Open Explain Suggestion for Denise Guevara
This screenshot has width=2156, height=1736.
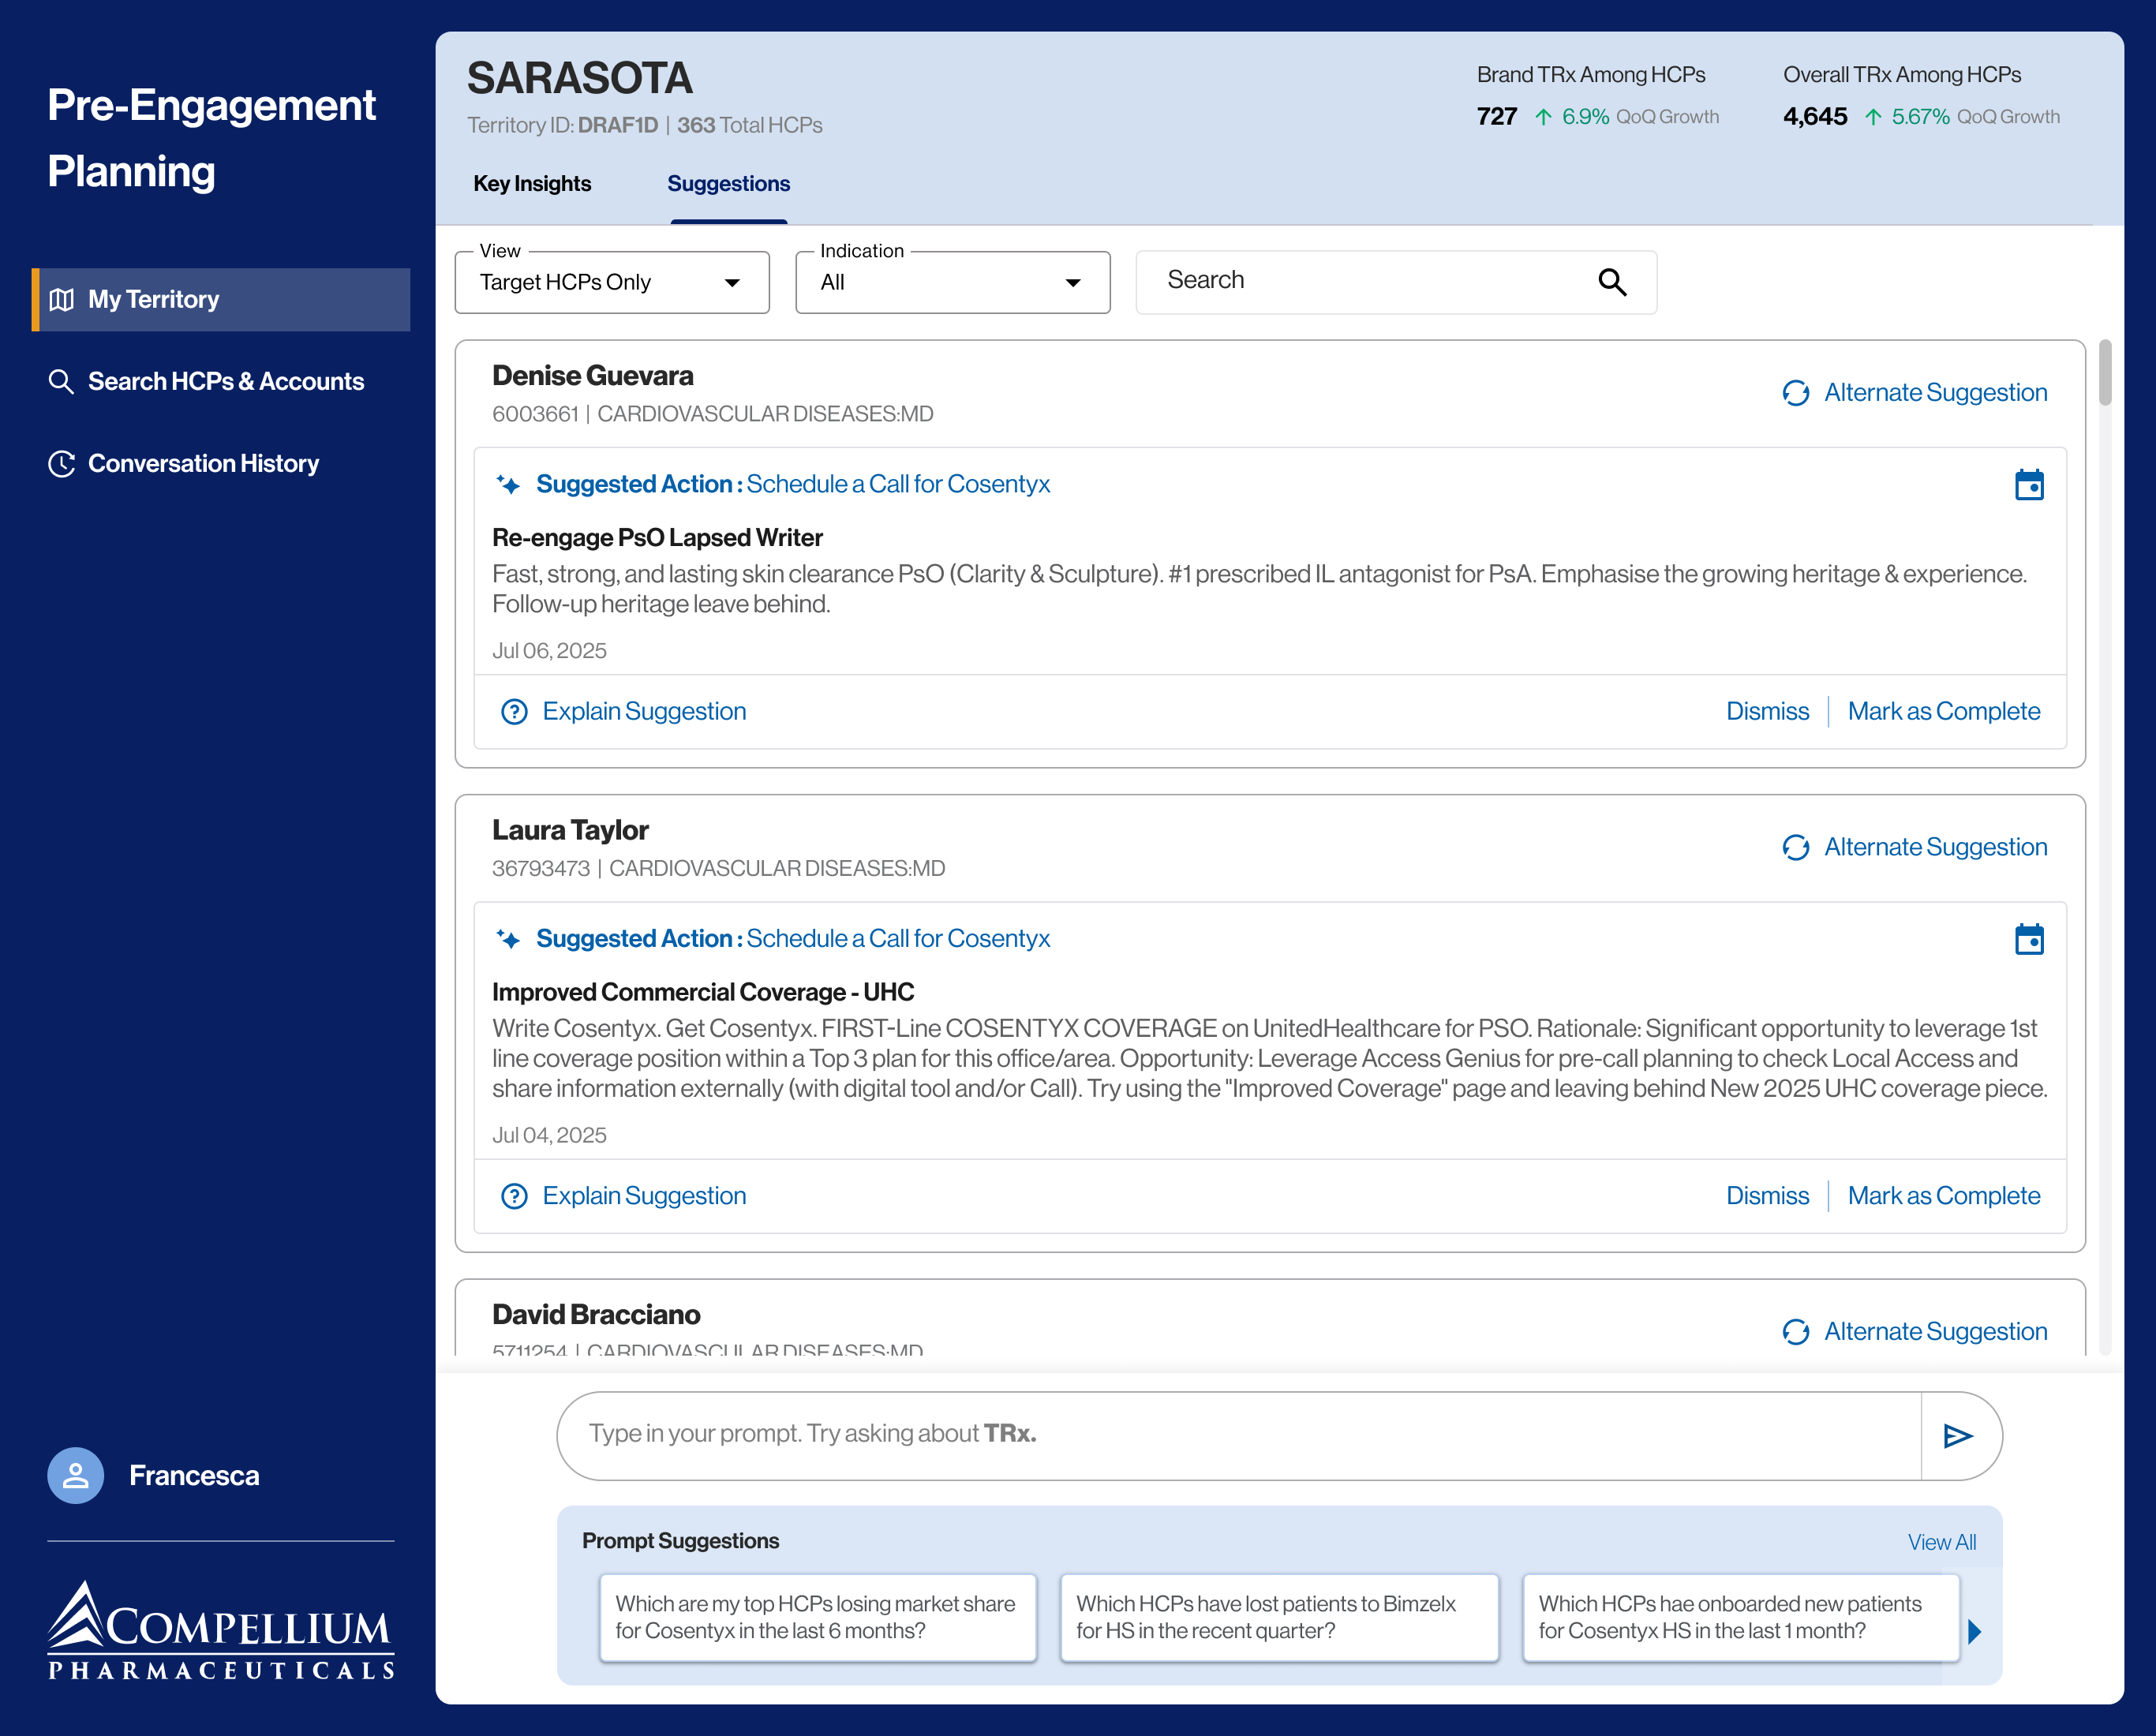644,711
